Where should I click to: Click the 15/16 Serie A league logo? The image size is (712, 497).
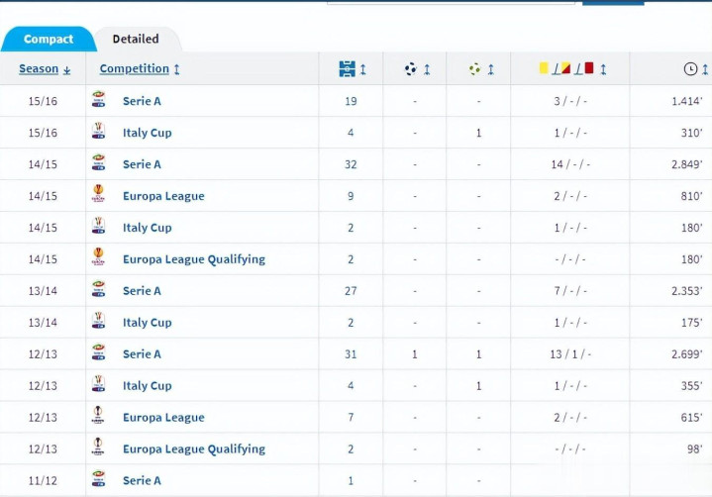[x=99, y=99]
